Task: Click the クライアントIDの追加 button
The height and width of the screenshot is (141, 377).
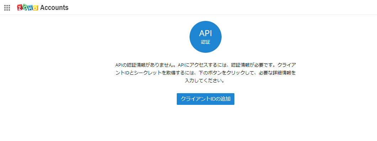Action: (206, 99)
